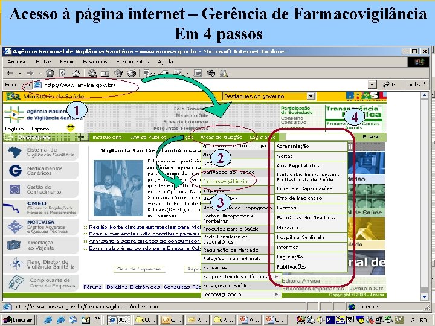Expand the quick launch chevron on taskbar
Viewport: 435px width, 326px height.
click(x=97, y=318)
